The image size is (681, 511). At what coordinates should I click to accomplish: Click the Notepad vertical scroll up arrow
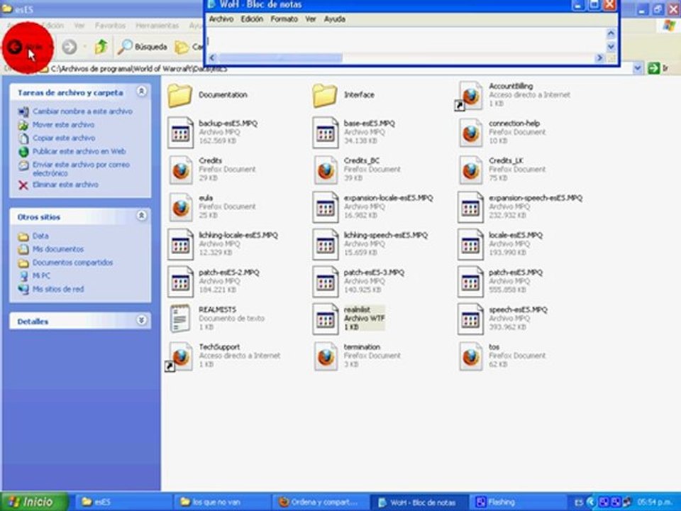pos(611,33)
